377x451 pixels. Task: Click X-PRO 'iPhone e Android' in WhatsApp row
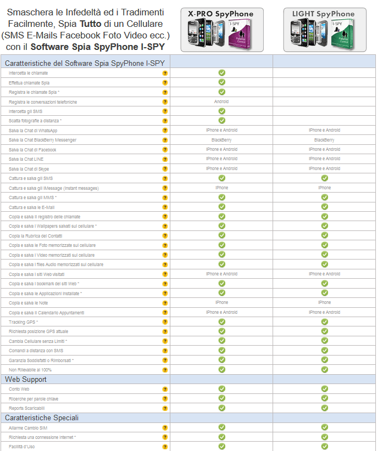pyautogui.click(x=222, y=130)
